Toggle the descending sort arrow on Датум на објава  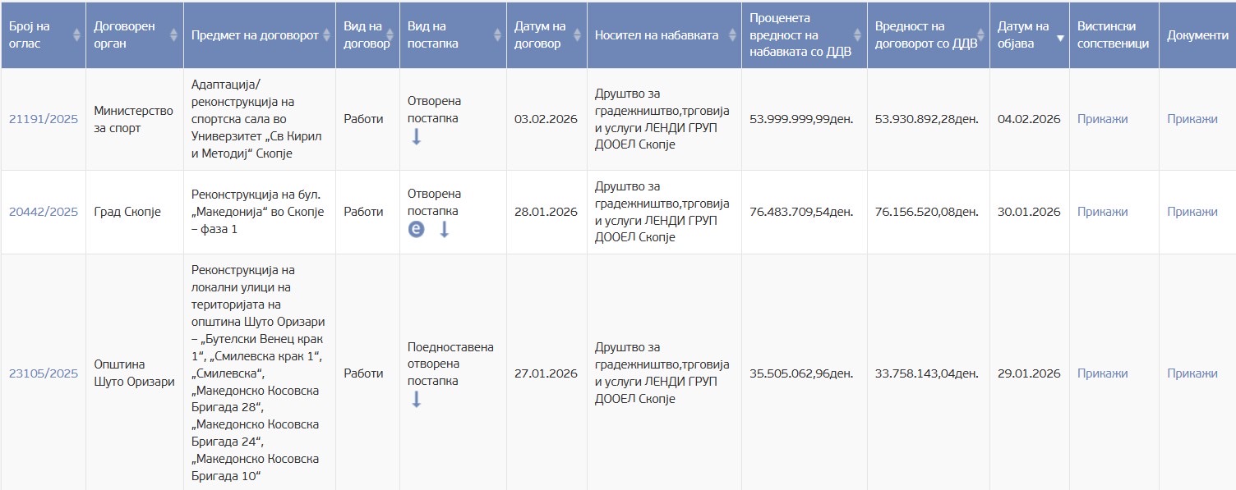point(1060,38)
